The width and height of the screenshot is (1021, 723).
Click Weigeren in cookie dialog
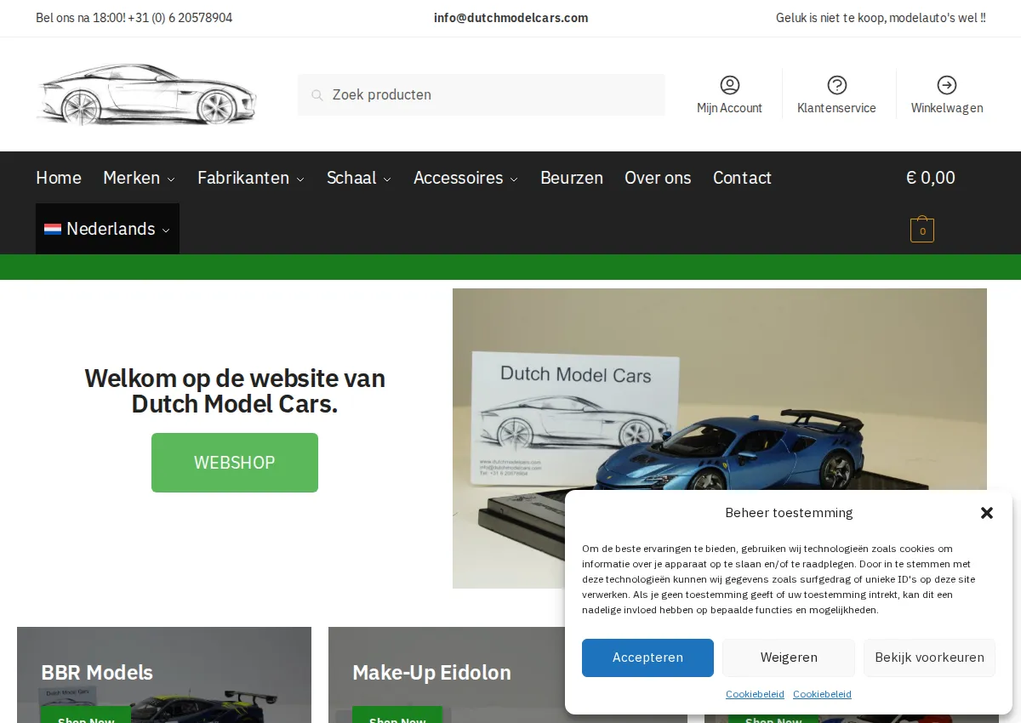(789, 658)
